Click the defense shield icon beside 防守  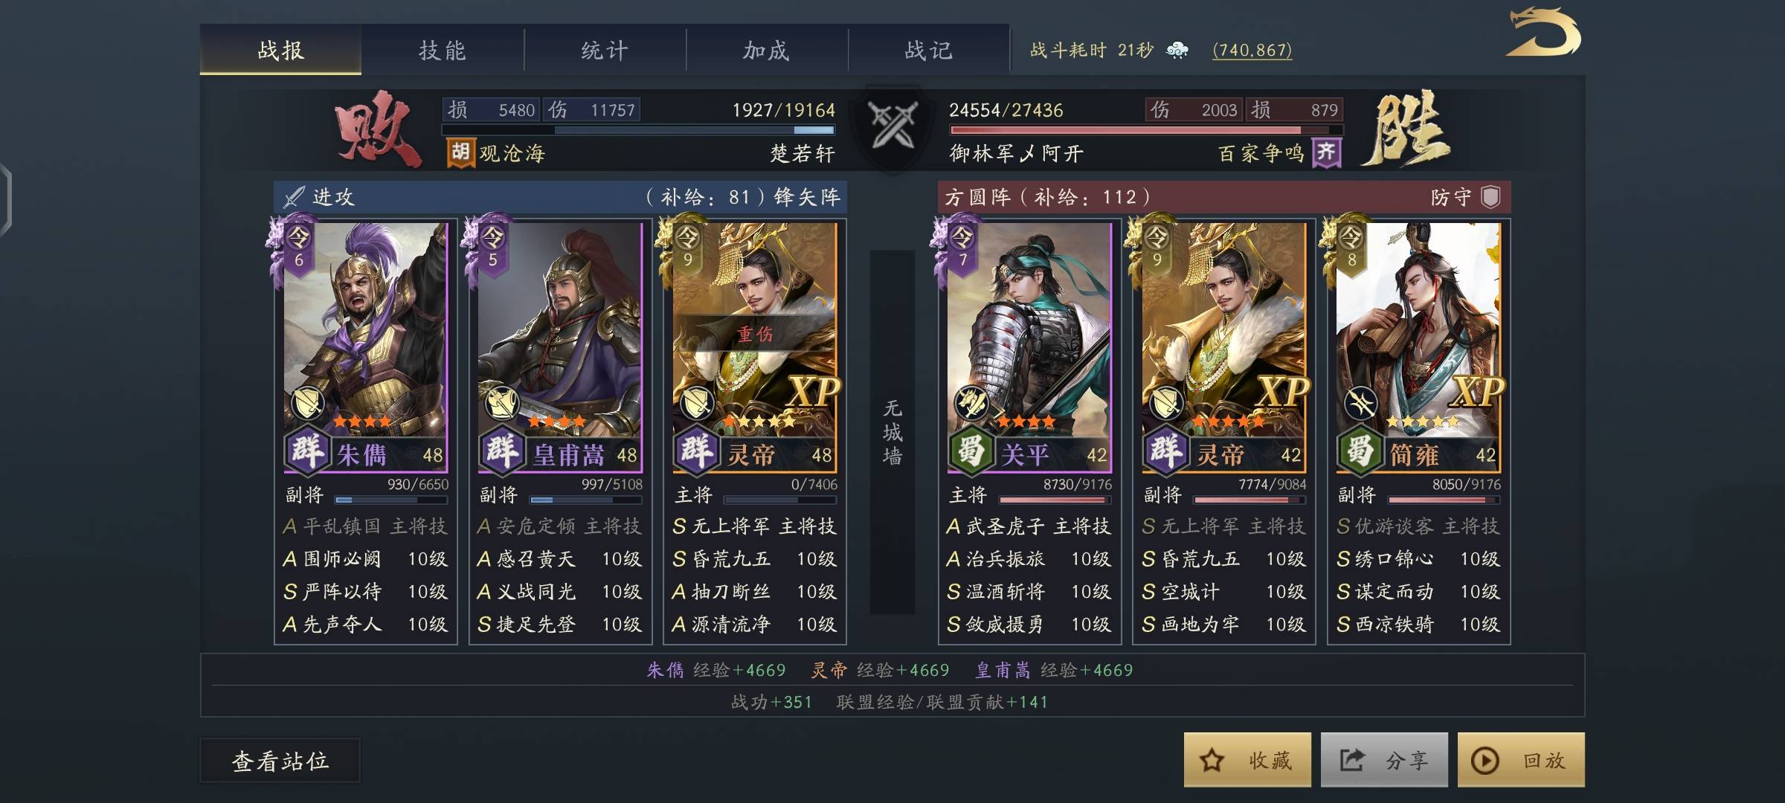[1490, 197]
